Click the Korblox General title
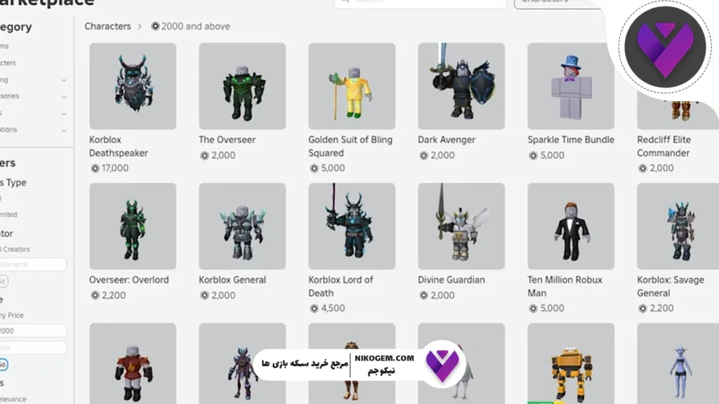This screenshot has width=719, height=404. [232, 280]
